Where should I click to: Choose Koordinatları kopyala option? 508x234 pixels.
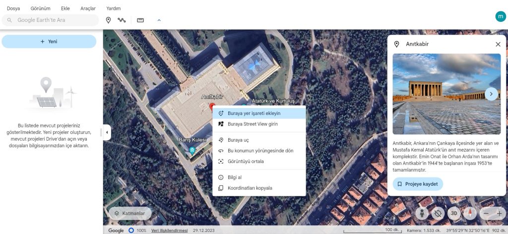click(259, 188)
